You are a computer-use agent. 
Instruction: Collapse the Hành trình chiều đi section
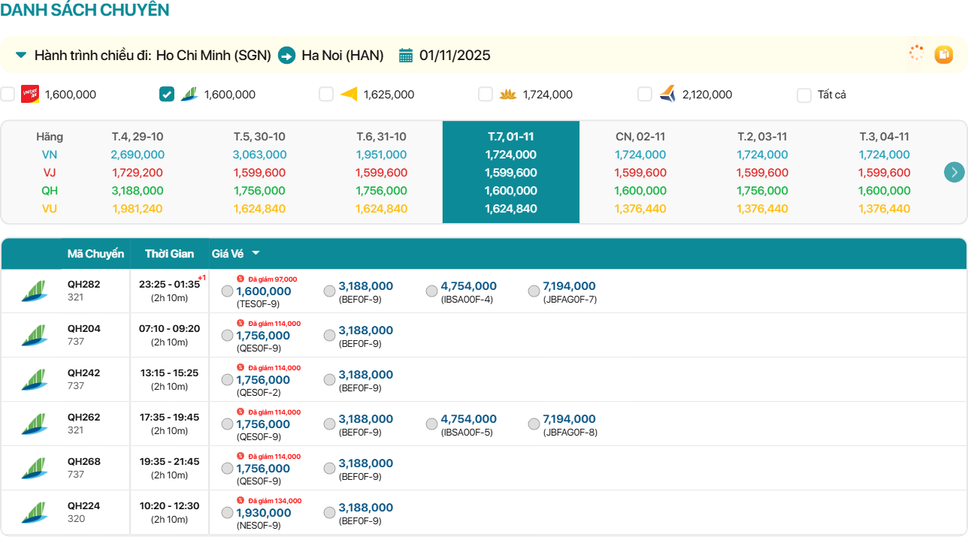coord(21,56)
